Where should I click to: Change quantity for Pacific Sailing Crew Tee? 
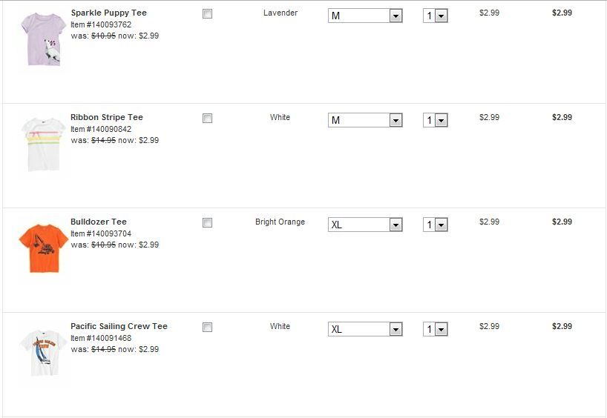(x=436, y=329)
